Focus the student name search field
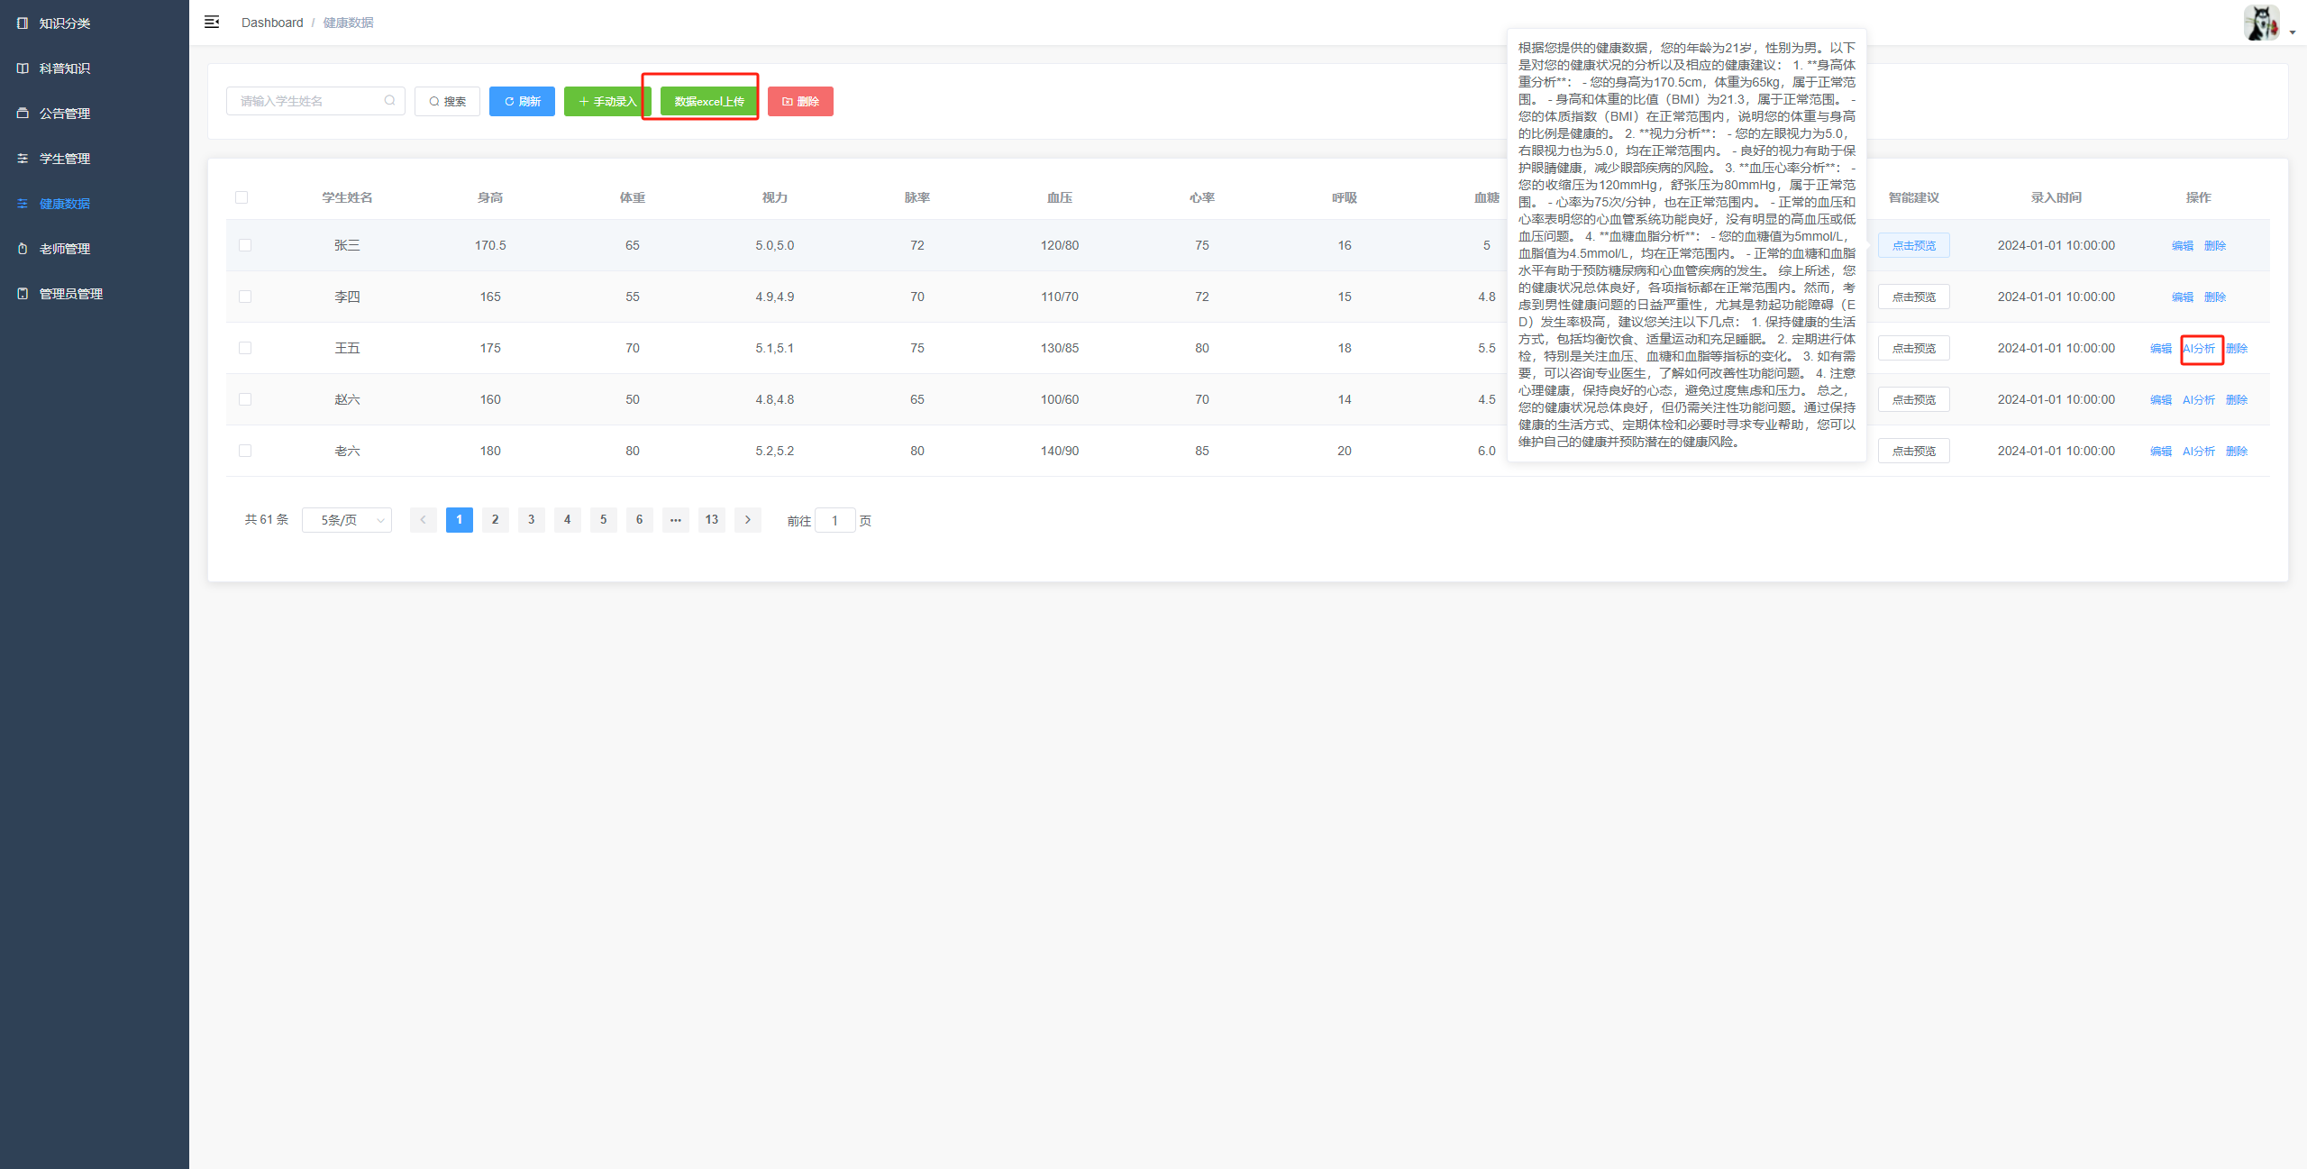The image size is (2307, 1169). [315, 101]
